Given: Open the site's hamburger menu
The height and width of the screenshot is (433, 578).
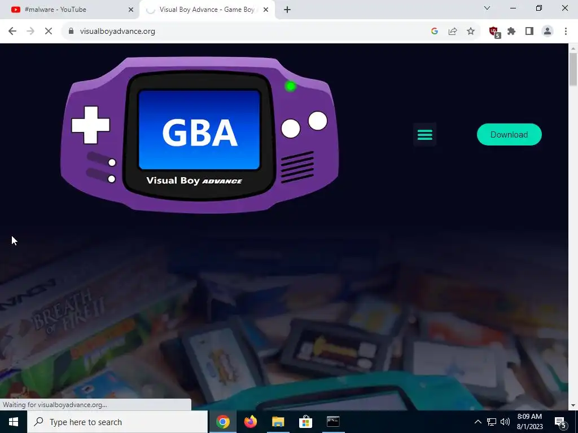Looking at the screenshot, I should pos(424,135).
